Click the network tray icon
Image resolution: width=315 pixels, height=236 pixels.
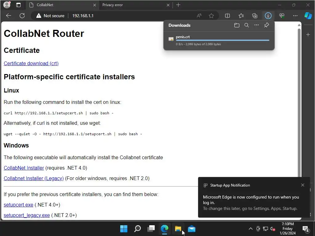coord(265,229)
